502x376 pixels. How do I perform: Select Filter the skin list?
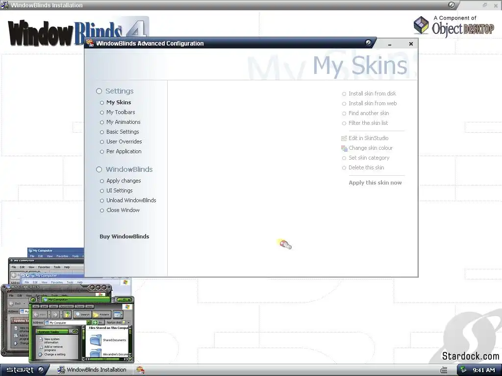[368, 123]
